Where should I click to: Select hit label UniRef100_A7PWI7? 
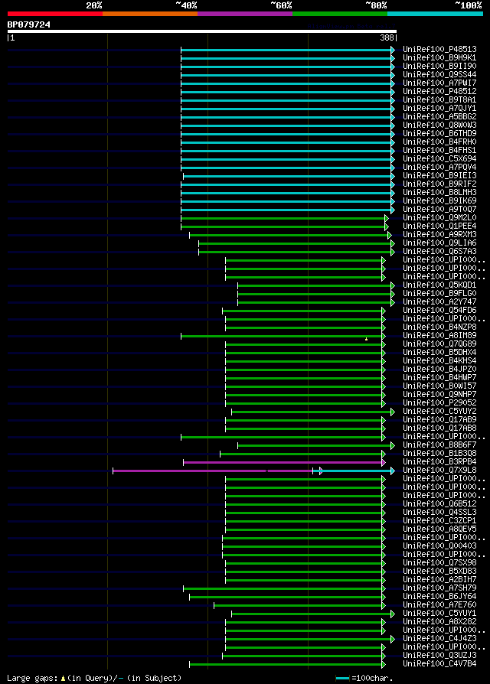click(439, 83)
